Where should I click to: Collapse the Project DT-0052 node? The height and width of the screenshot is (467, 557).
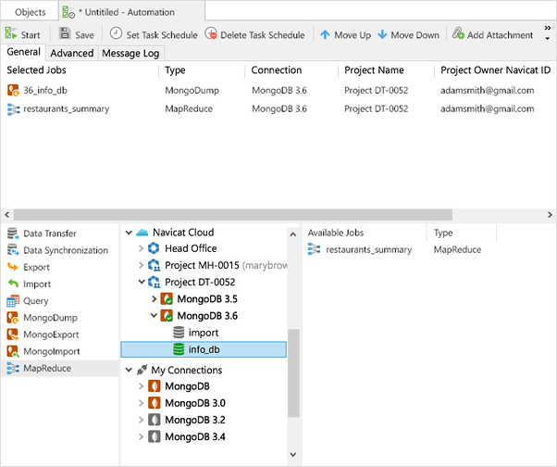[142, 282]
